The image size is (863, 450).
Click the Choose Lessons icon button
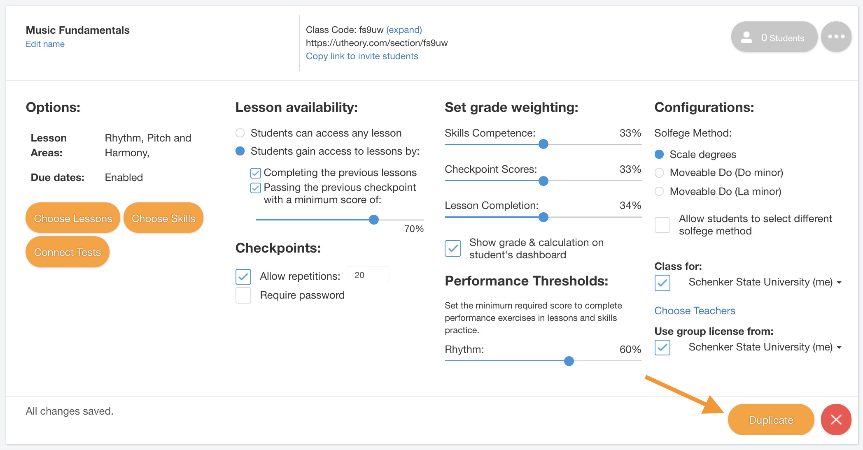[x=73, y=218]
